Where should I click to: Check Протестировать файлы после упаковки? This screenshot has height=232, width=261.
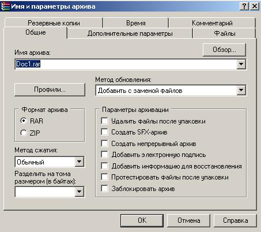coord(104,177)
